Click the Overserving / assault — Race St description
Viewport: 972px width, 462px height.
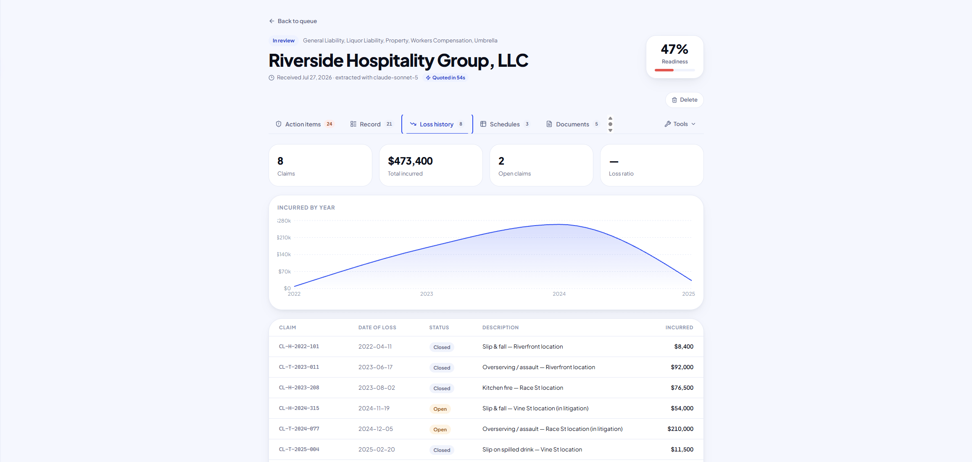(553, 429)
